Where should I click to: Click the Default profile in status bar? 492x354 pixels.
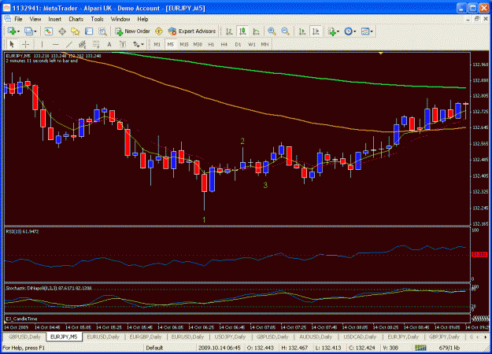[x=154, y=348]
